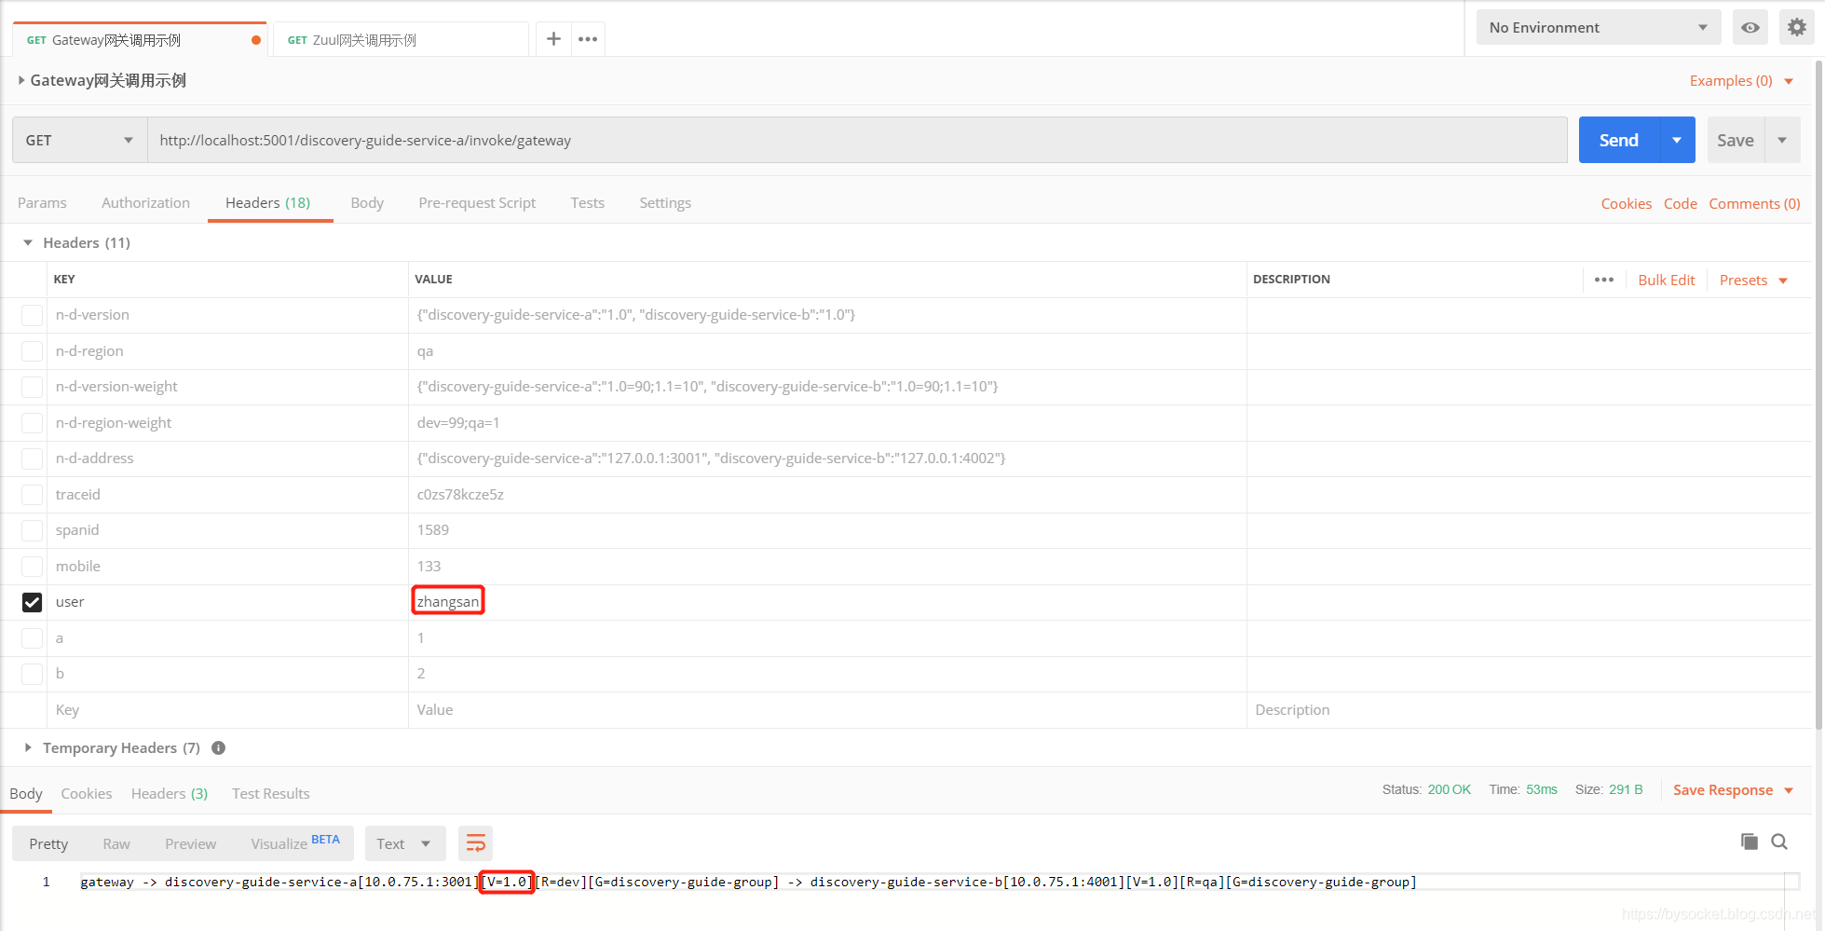The width and height of the screenshot is (1825, 931).
Task: Select the Preview response view
Action: [x=190, y=843]
